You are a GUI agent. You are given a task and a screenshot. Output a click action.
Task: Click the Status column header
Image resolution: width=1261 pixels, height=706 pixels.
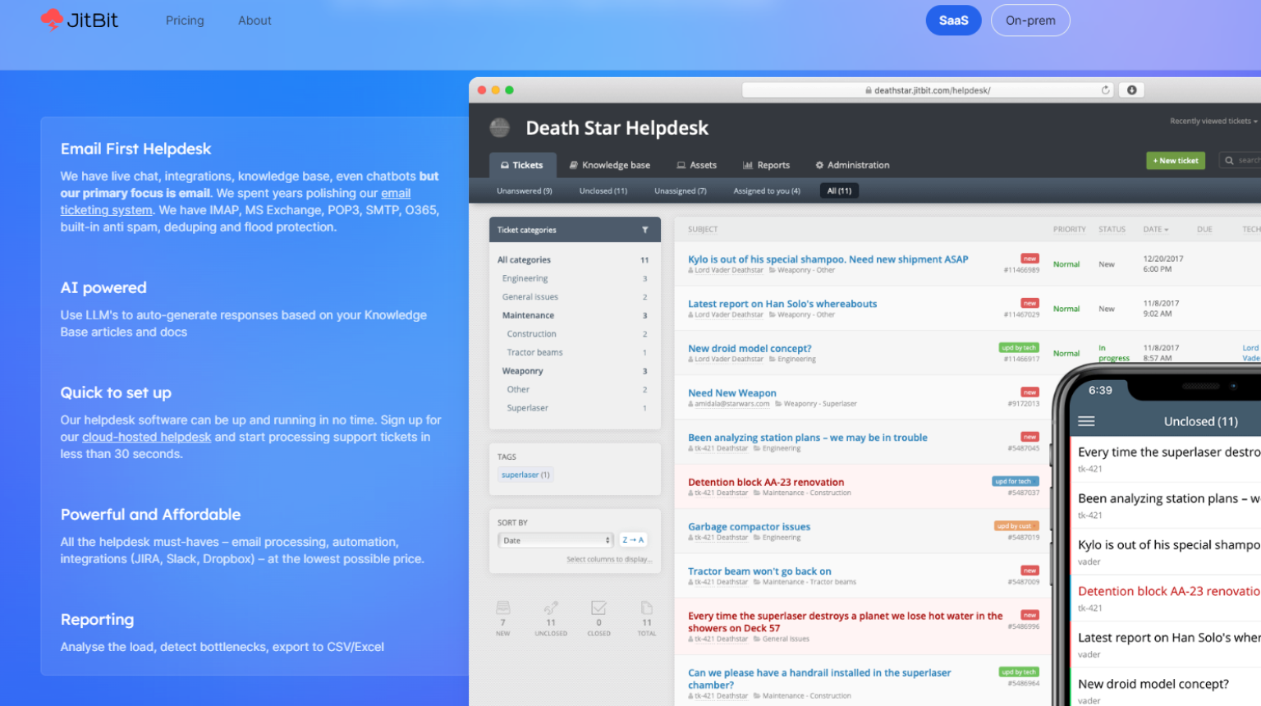(1112, 230)
